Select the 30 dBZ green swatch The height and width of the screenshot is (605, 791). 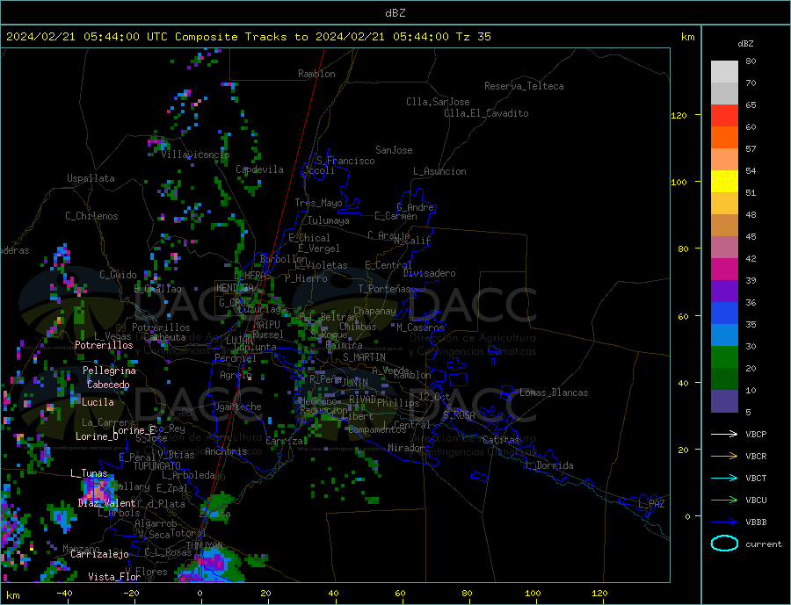point(724,357)
